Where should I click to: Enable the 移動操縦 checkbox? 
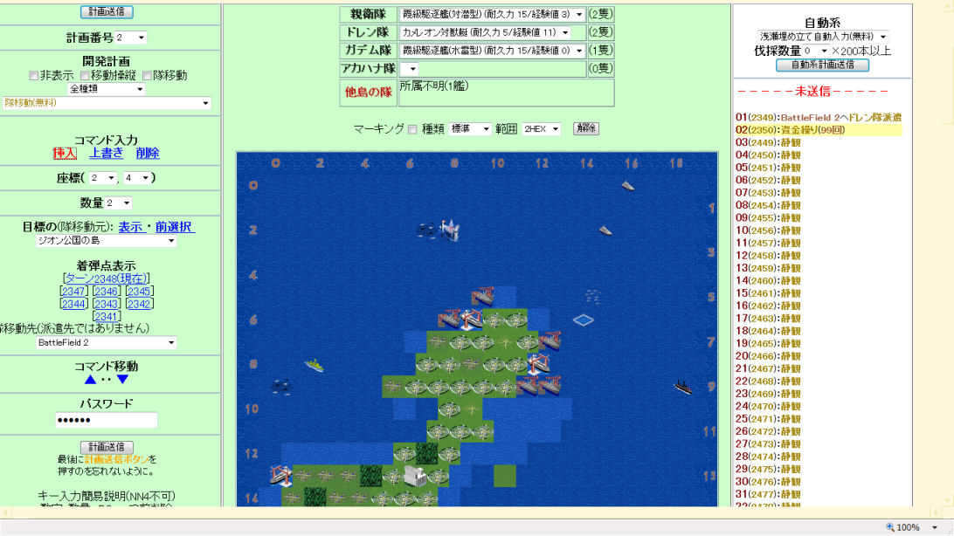coord(85,76)
